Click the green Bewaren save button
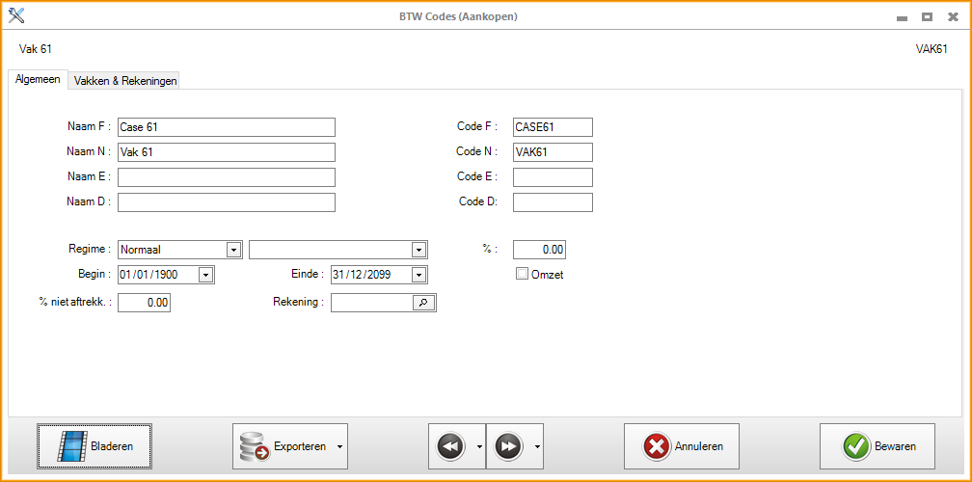 click(x=877, y=446)
